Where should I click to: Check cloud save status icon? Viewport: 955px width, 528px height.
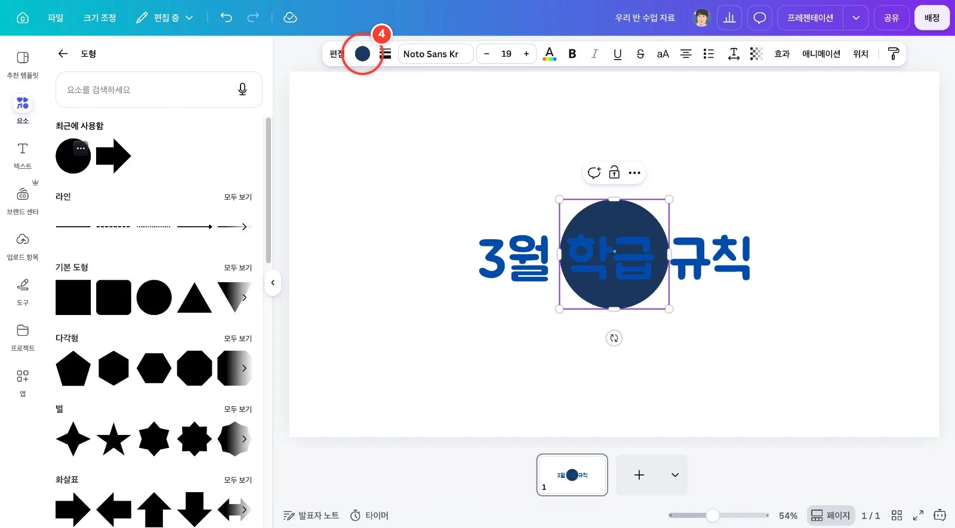(290, 18)
